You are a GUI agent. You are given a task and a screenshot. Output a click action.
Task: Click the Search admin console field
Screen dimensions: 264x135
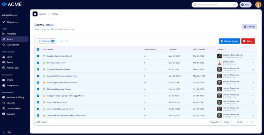(x=215, y=5)
